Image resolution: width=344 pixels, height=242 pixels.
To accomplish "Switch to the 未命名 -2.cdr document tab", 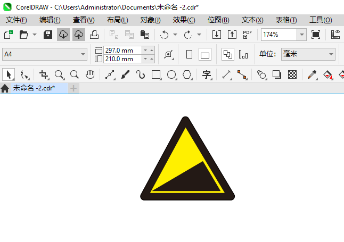I will click(39, 88).
